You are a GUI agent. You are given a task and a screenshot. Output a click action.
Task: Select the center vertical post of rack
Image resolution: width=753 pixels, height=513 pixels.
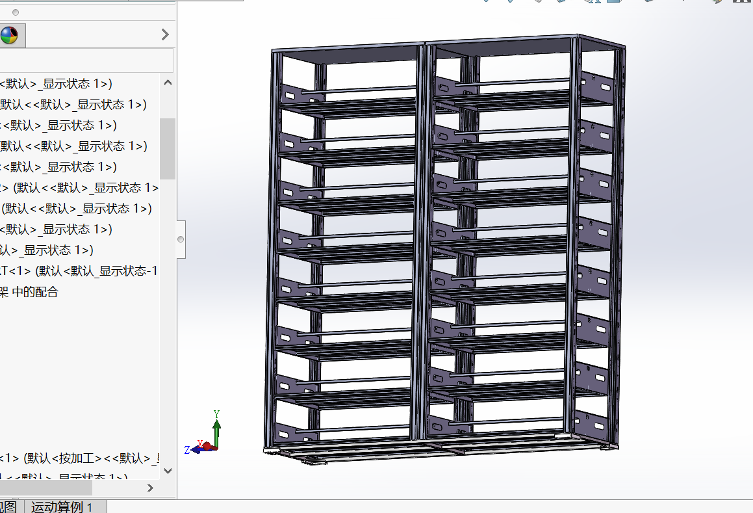click(x=422, y=241)
